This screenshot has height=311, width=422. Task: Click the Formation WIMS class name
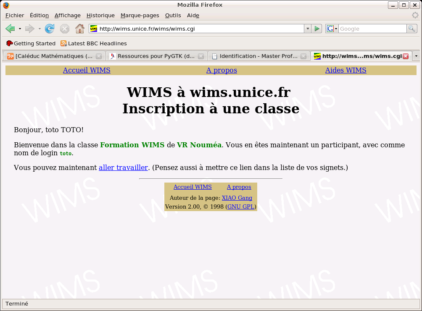click(132, 145)
